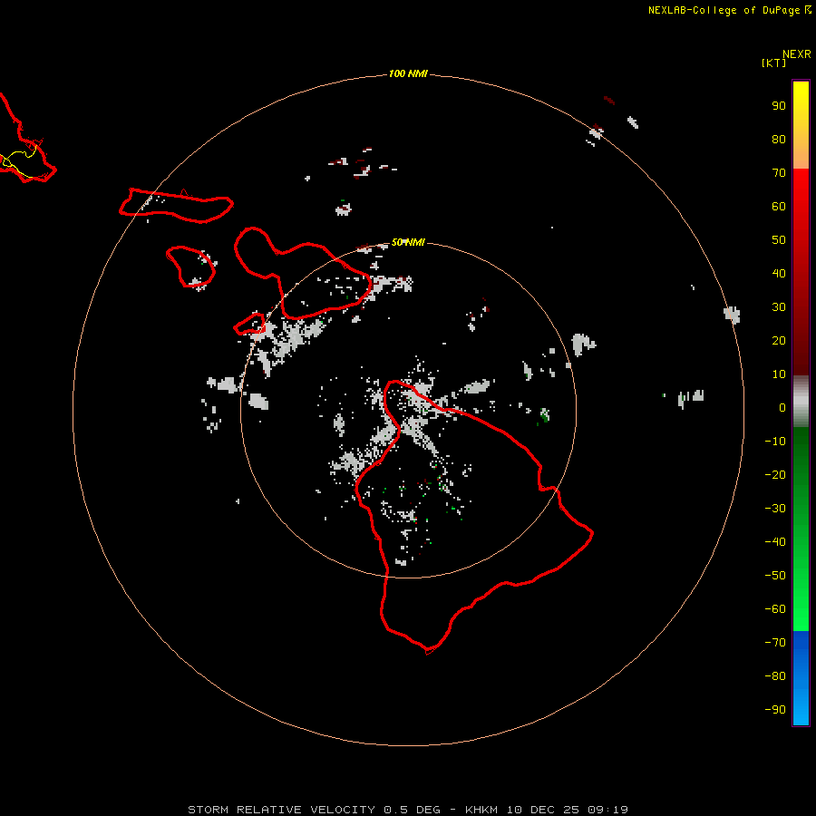Click the 40 value on velocity scale

tap(779, 273)
